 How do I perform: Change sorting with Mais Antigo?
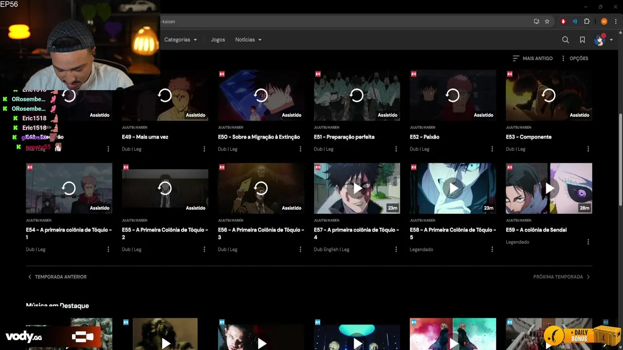(x=532, y=58)
